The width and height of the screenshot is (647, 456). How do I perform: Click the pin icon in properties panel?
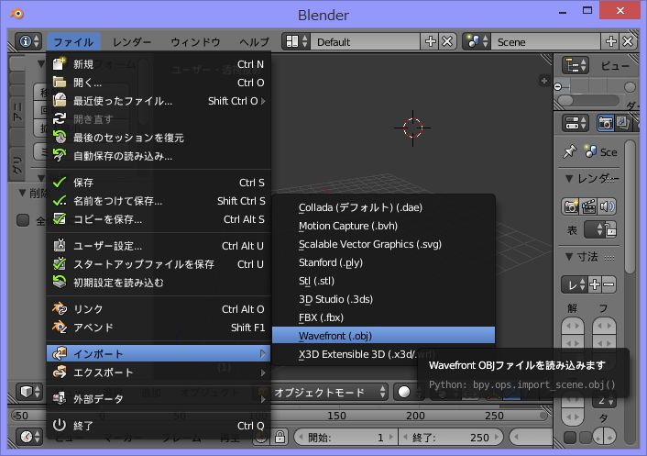pyautogui.click(x=569, y=151)
